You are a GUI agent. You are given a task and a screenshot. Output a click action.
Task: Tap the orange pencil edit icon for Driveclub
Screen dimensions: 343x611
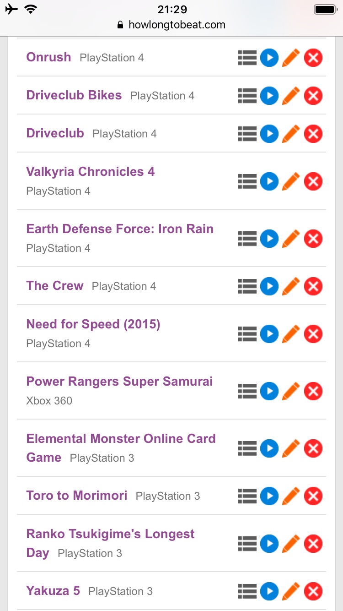tap(291, 134)
